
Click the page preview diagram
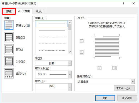click(107, 47)
